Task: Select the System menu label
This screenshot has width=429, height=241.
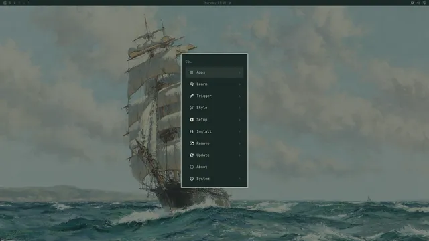Action: (203, 179)
